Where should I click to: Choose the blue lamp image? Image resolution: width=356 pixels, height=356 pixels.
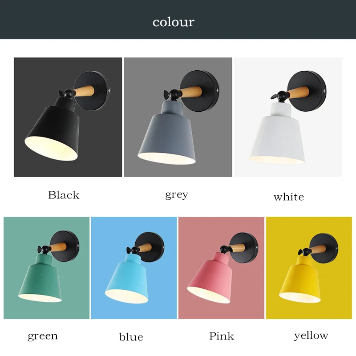click(x=134, y=268)
